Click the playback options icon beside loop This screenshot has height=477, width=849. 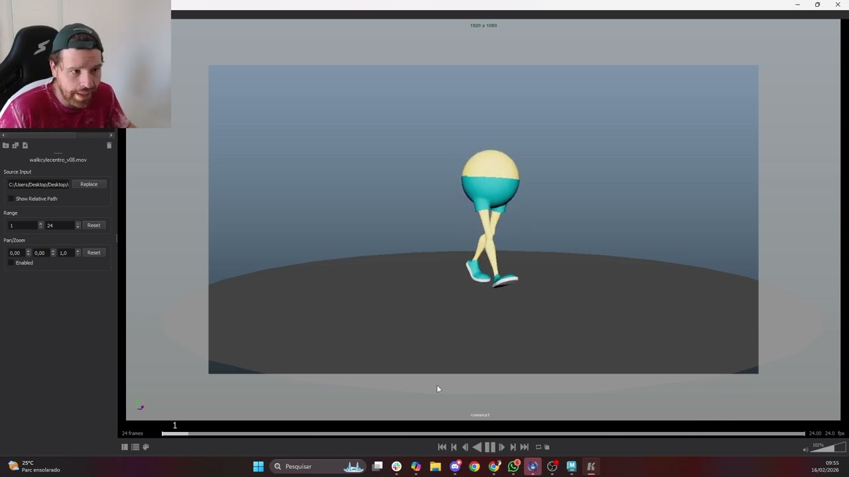click(547, 447)
